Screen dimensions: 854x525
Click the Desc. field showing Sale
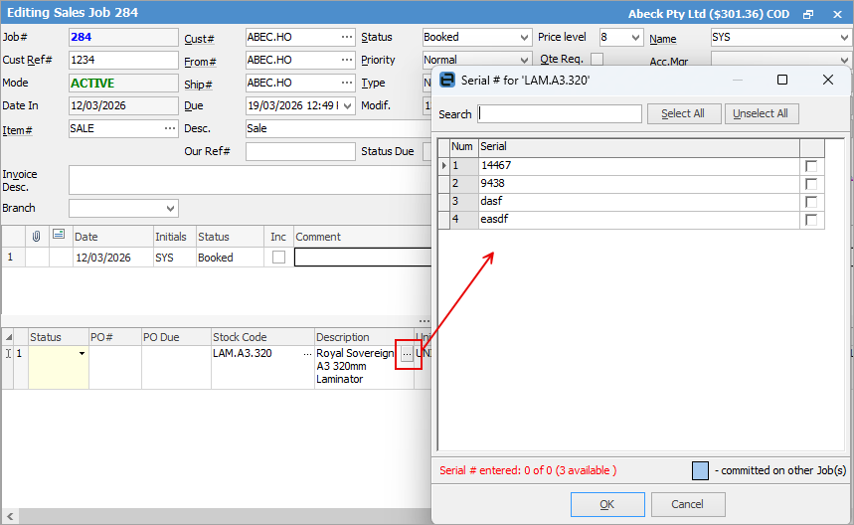tap(338, 128)
